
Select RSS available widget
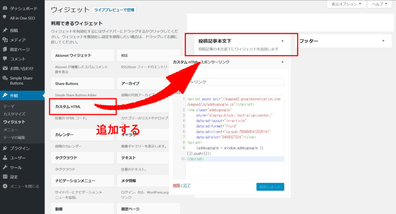(148, 55)
